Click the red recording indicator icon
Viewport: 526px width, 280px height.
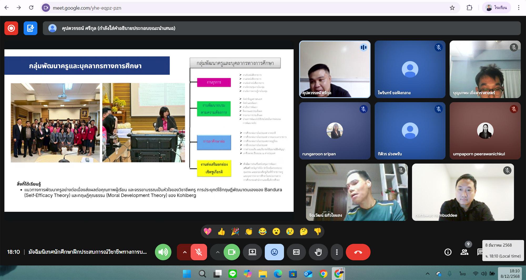click(11, 28)
